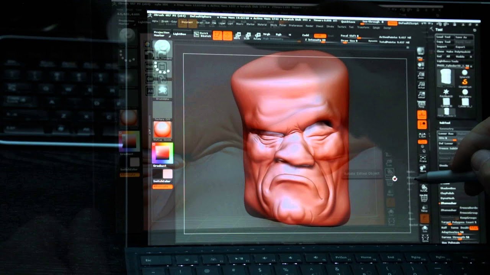
Task: Click the Xpose icon
Action: 425,238
